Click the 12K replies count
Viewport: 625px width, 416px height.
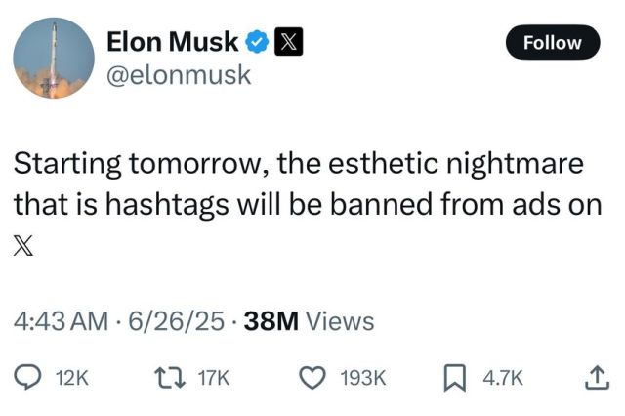tap(72, 377)
